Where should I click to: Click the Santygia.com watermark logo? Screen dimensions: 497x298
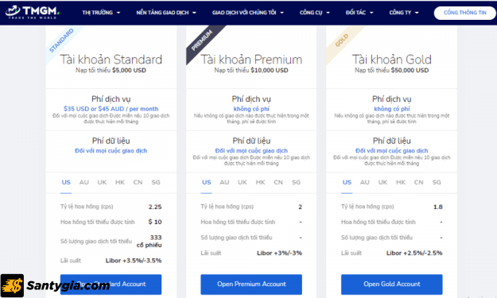56,285
